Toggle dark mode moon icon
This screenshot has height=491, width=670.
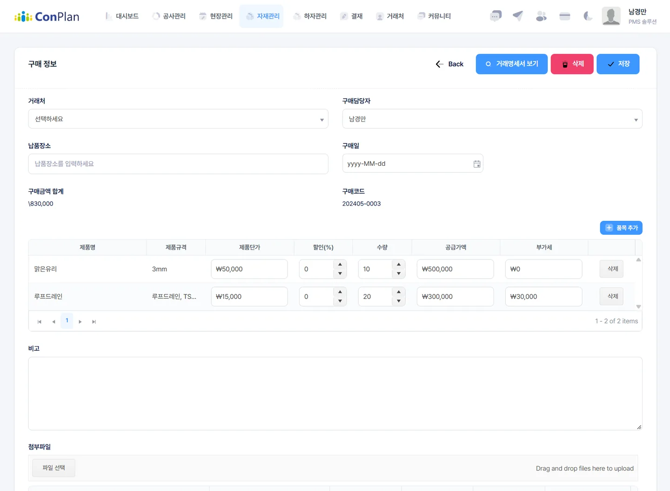tap(588, 16)
